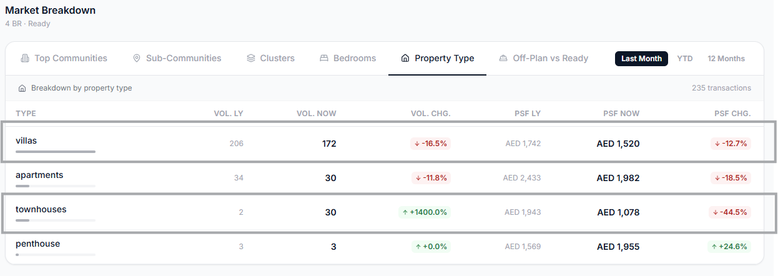Image resolution: width=778 pixels, height=276 pixels.
Task: Open the Sub-Communities tab
Action: tap(177, 58)
